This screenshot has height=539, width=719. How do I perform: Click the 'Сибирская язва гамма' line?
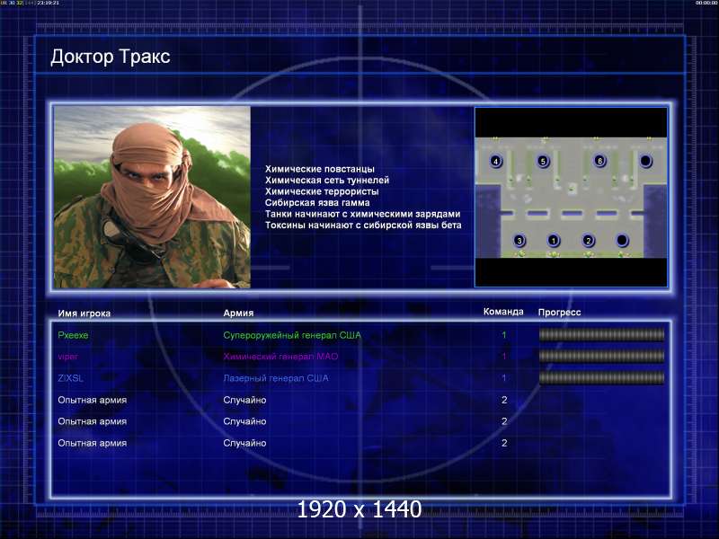click(317, 203)
